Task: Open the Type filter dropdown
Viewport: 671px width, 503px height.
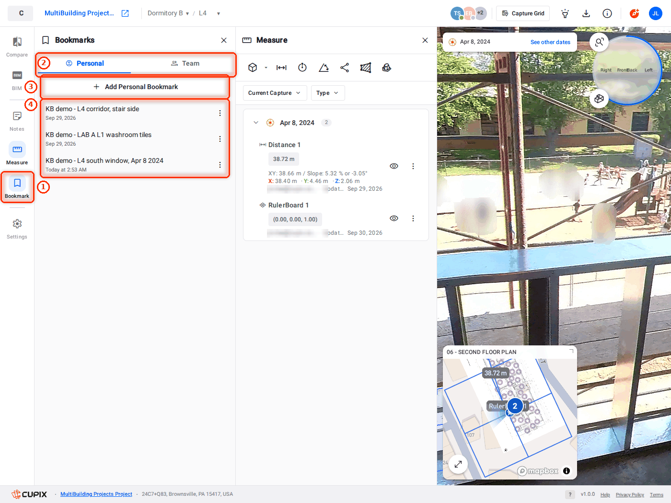Action: pos(328,93)
